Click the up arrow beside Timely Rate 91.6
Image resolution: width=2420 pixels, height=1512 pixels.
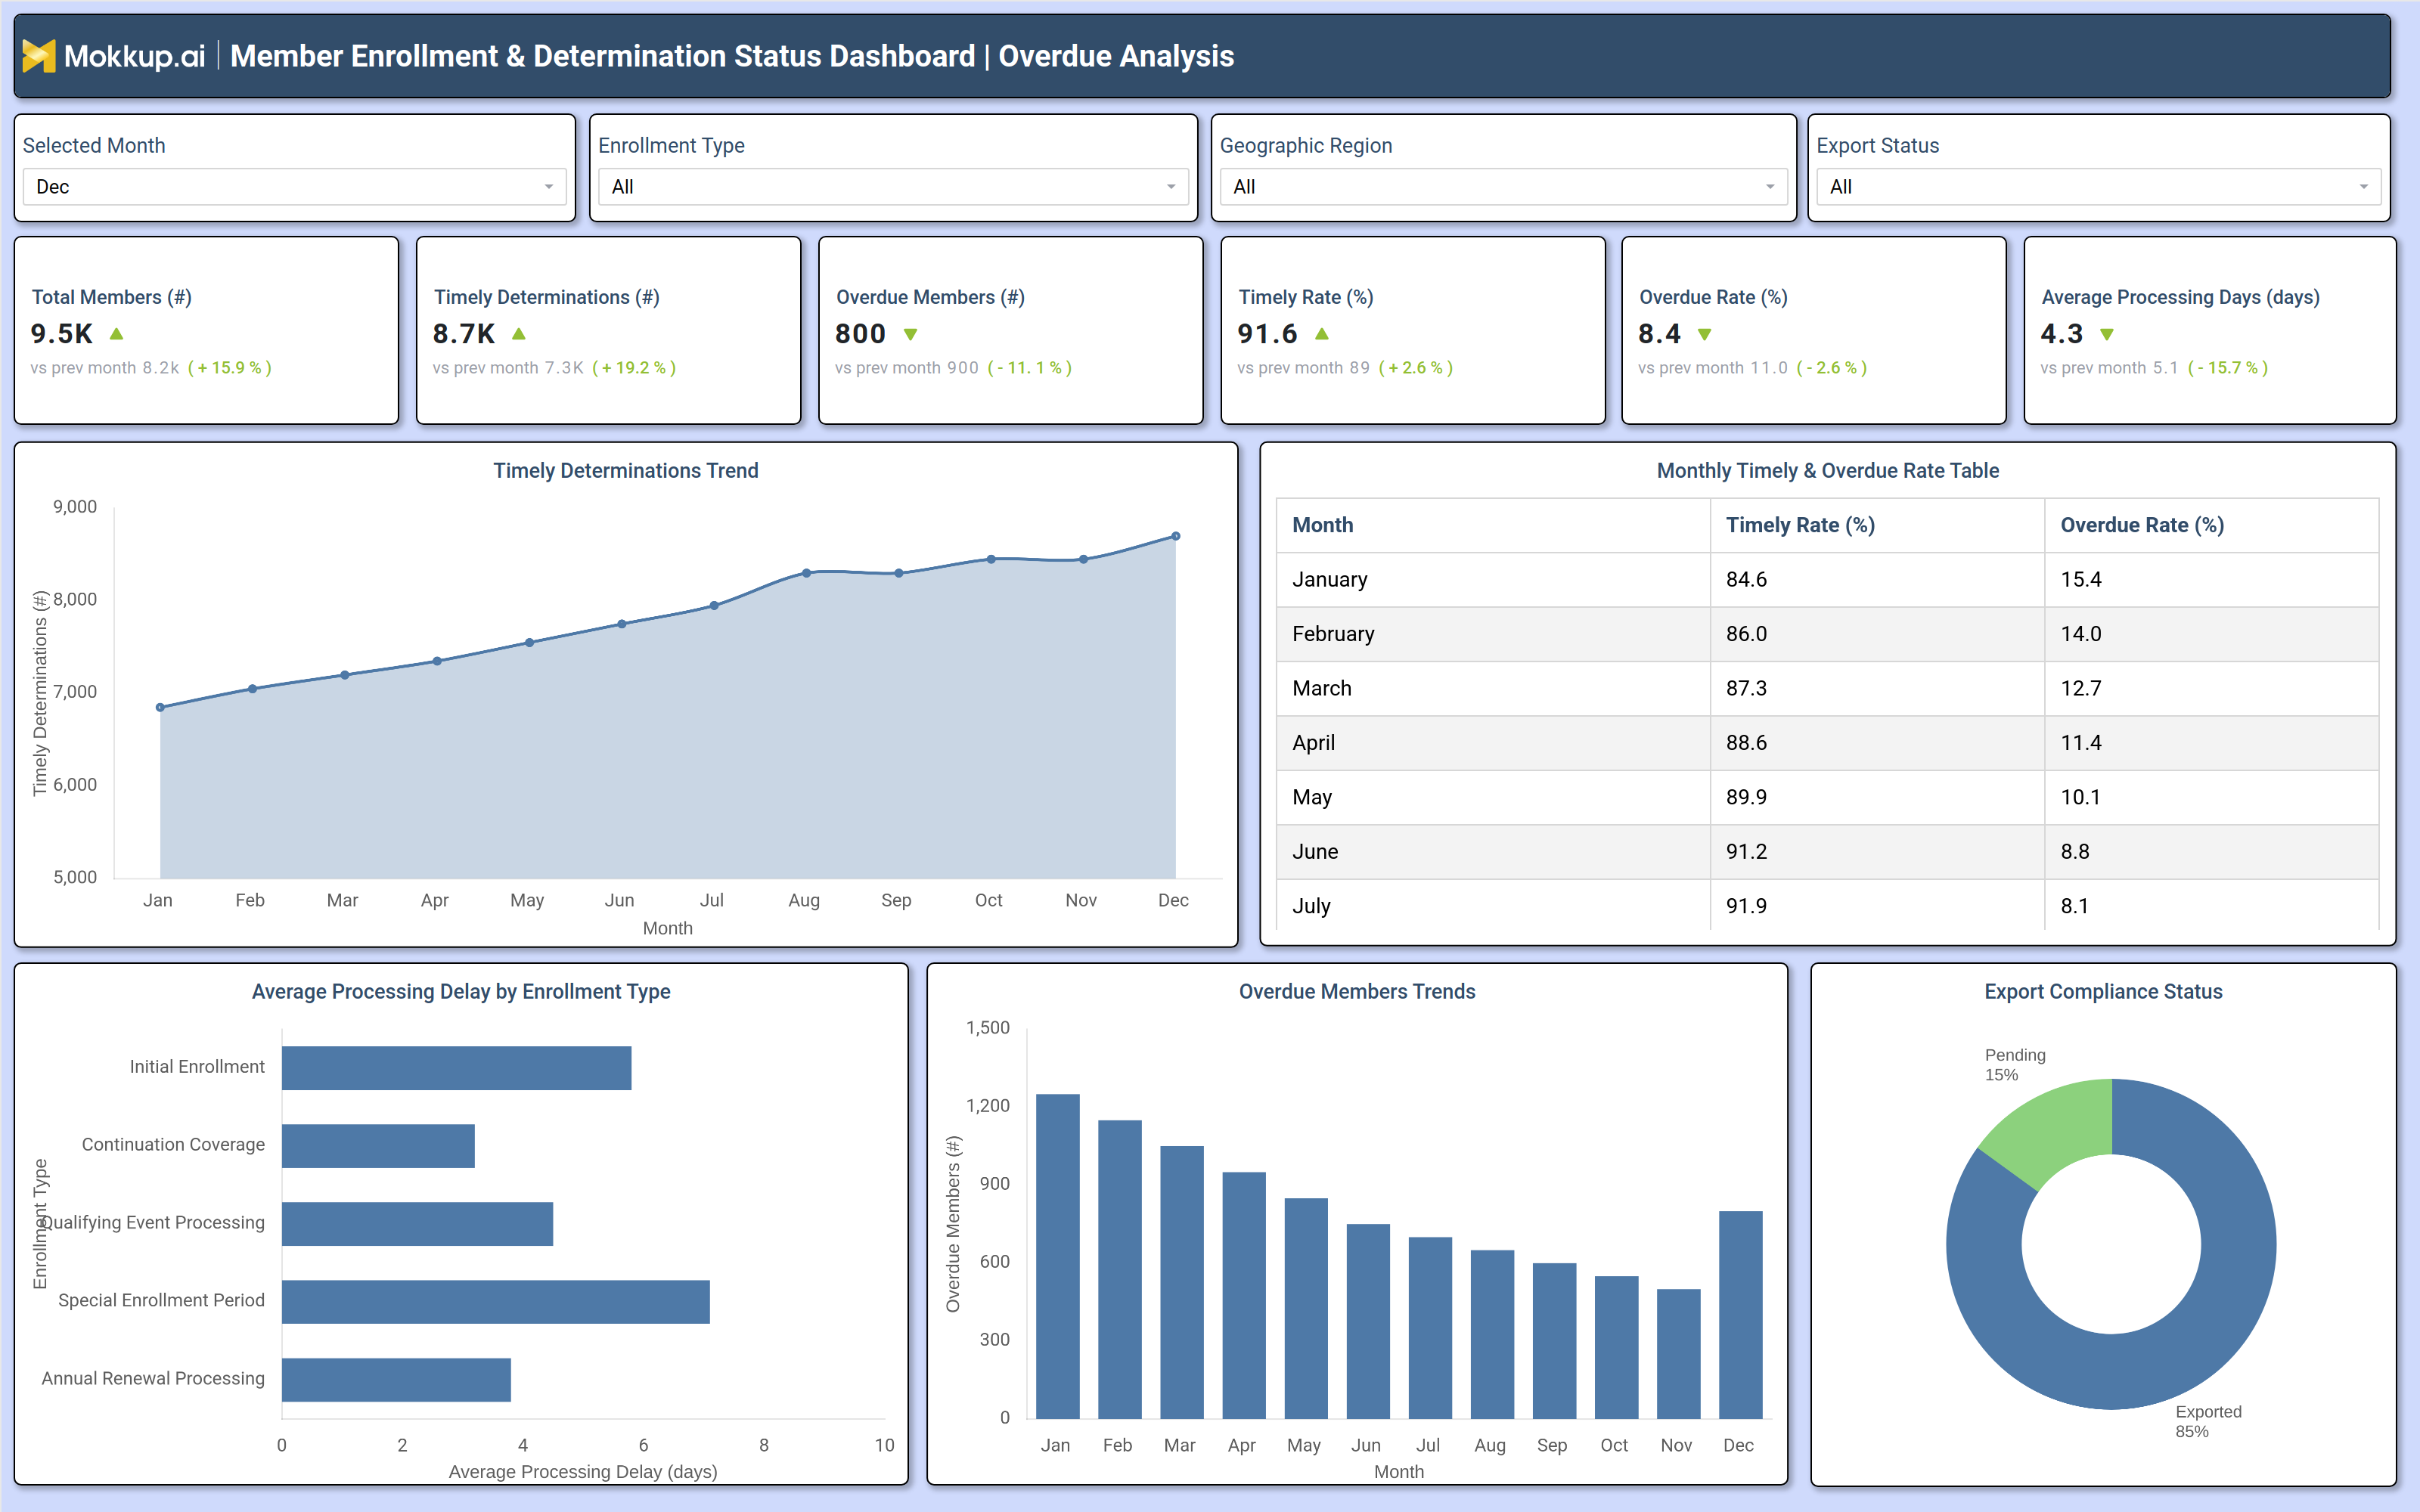[1321, 334]
